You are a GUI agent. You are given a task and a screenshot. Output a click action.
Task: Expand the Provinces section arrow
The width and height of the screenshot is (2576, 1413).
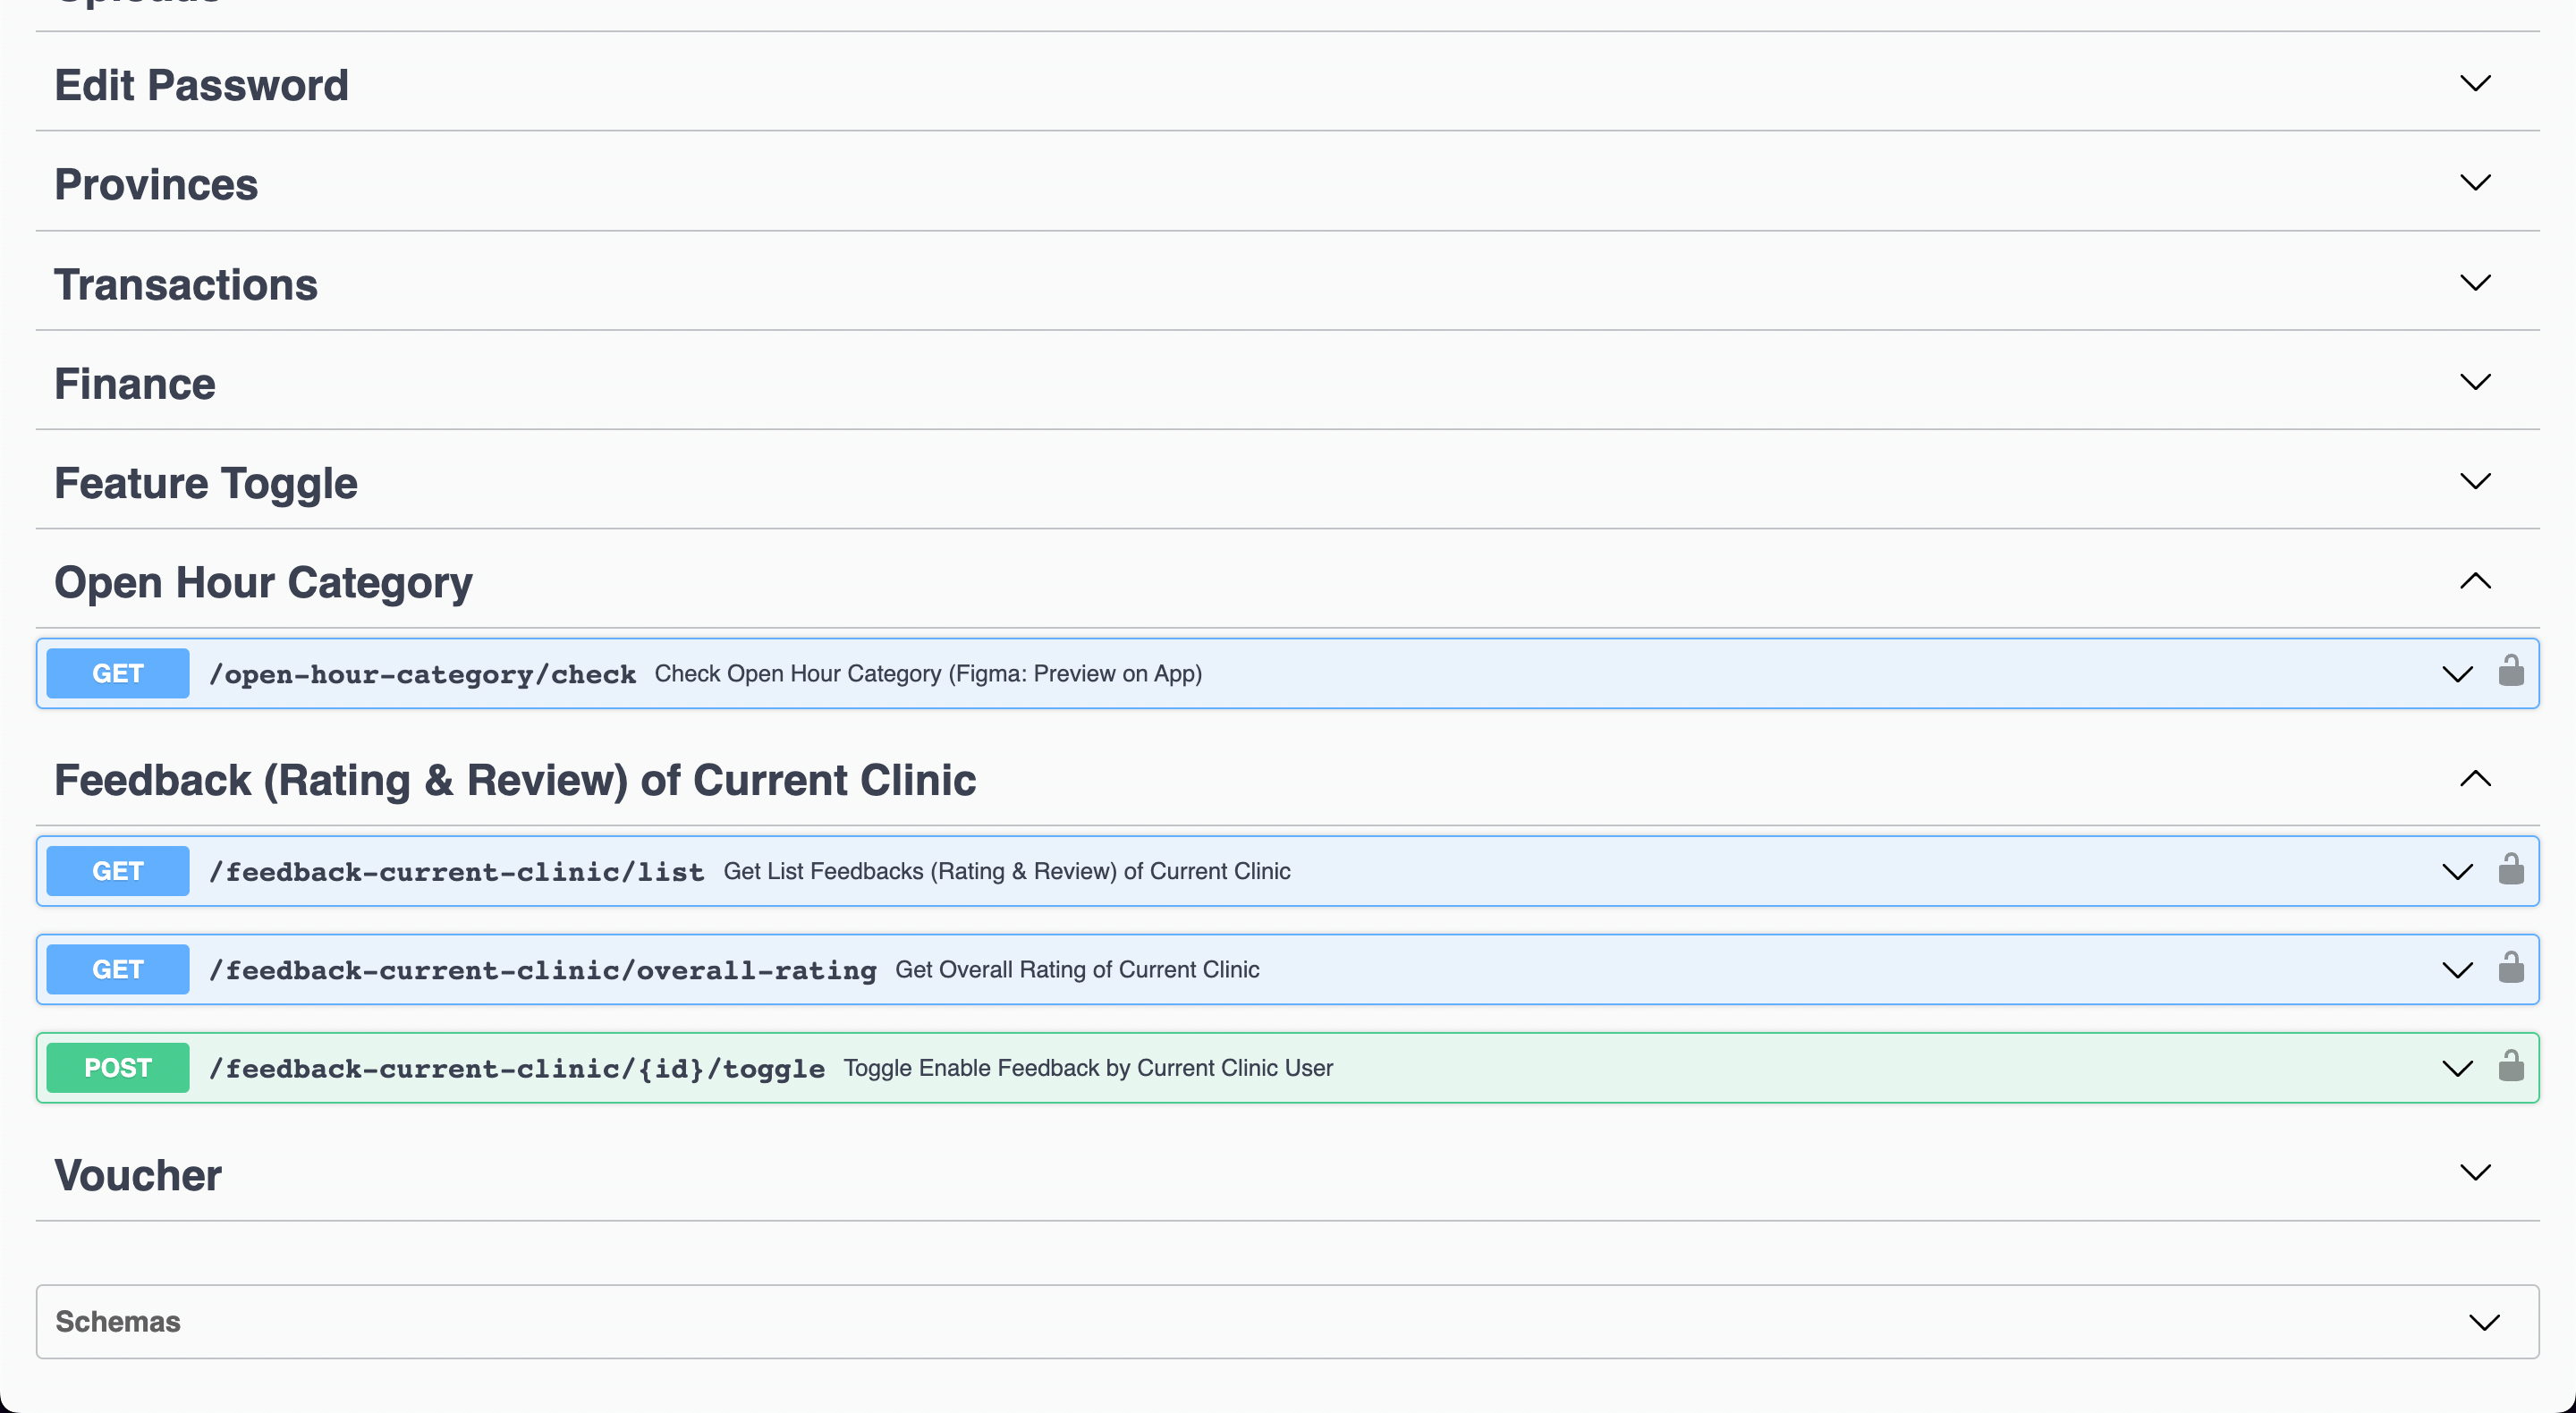click(2475, 183)
